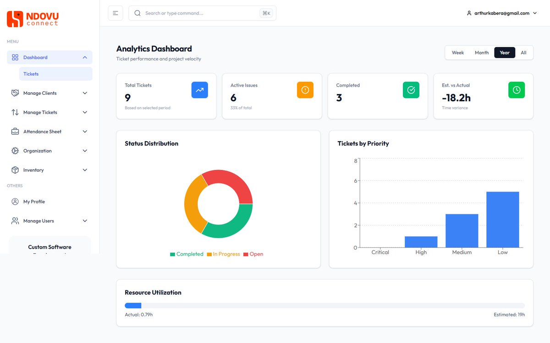Click the green clock icon on Est. vs Actual

pos(517,90)
